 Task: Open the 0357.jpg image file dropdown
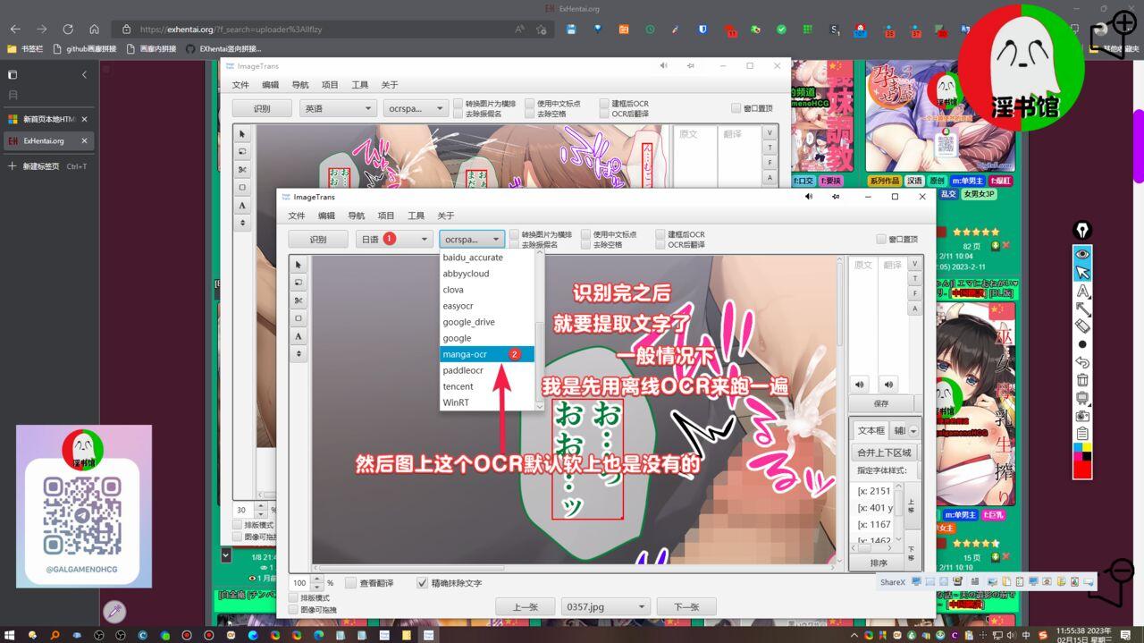[x=605, y=607]
